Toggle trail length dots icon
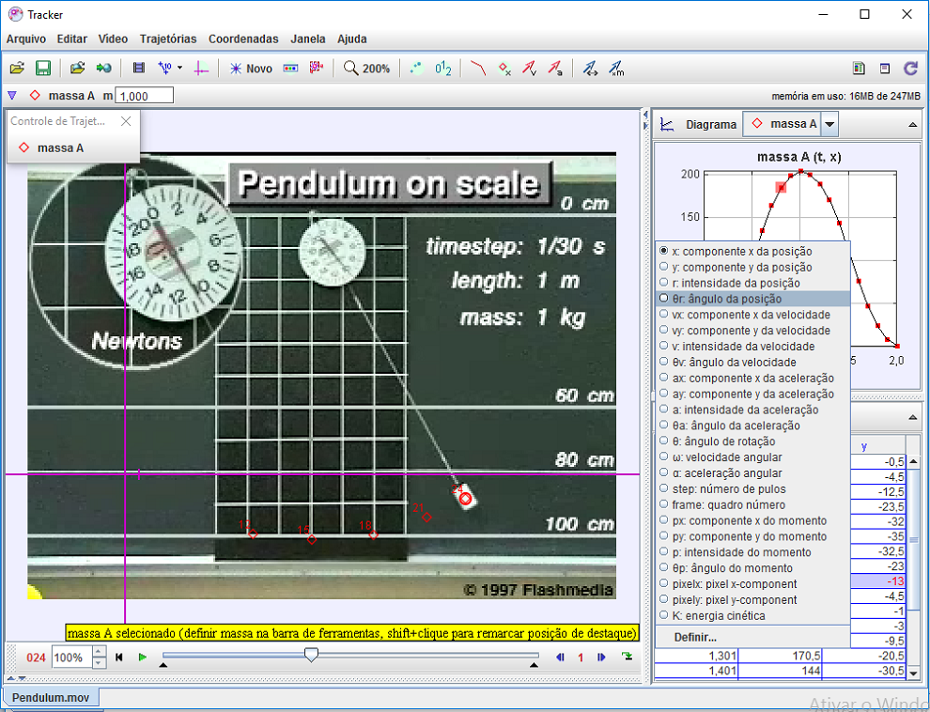 [417, 69]
